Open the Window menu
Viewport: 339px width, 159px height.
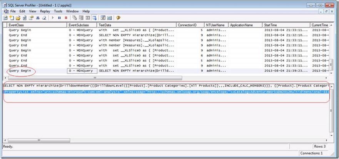[x=72, y=11]
